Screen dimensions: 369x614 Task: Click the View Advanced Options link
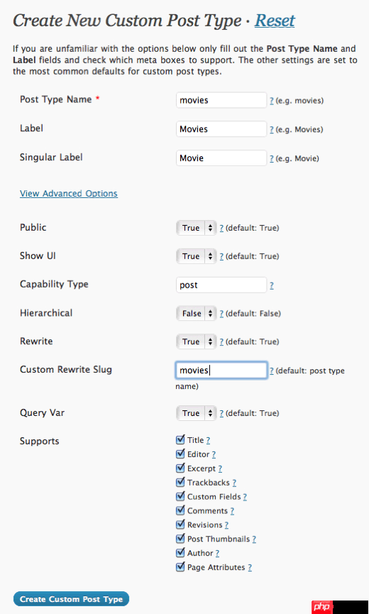[69, 194]
